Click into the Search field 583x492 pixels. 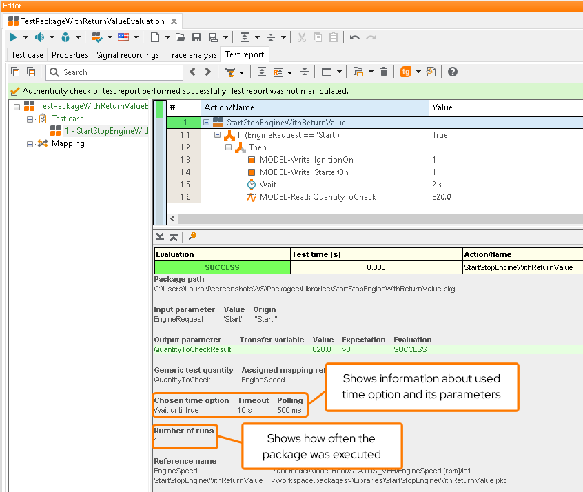coord(114,72)
